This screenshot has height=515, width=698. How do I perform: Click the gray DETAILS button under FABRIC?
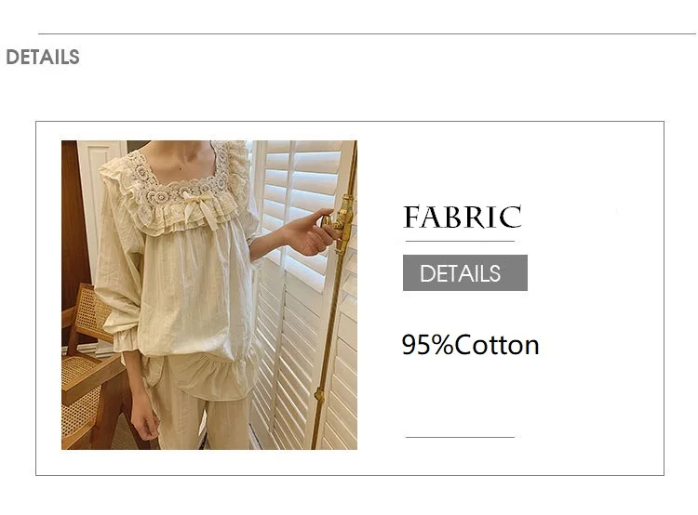pos(465,272)
